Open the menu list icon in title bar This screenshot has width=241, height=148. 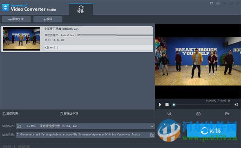(x=218, y=3)
